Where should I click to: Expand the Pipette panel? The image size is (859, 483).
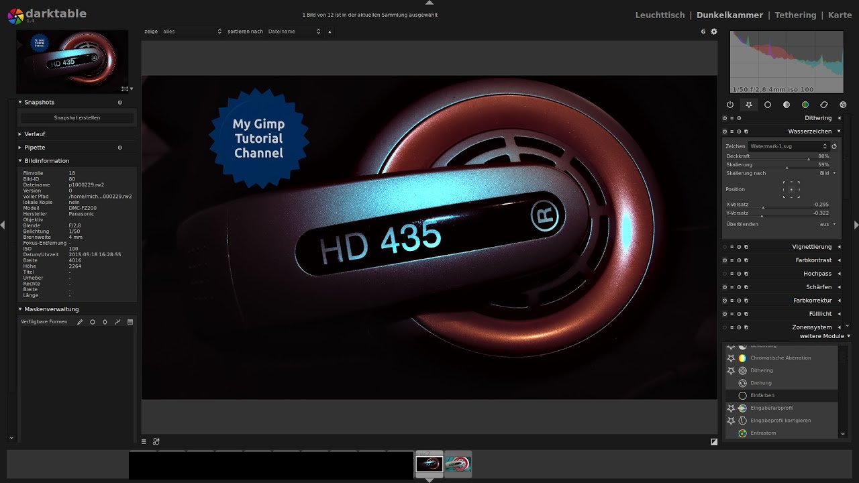[x=20, y=148]
